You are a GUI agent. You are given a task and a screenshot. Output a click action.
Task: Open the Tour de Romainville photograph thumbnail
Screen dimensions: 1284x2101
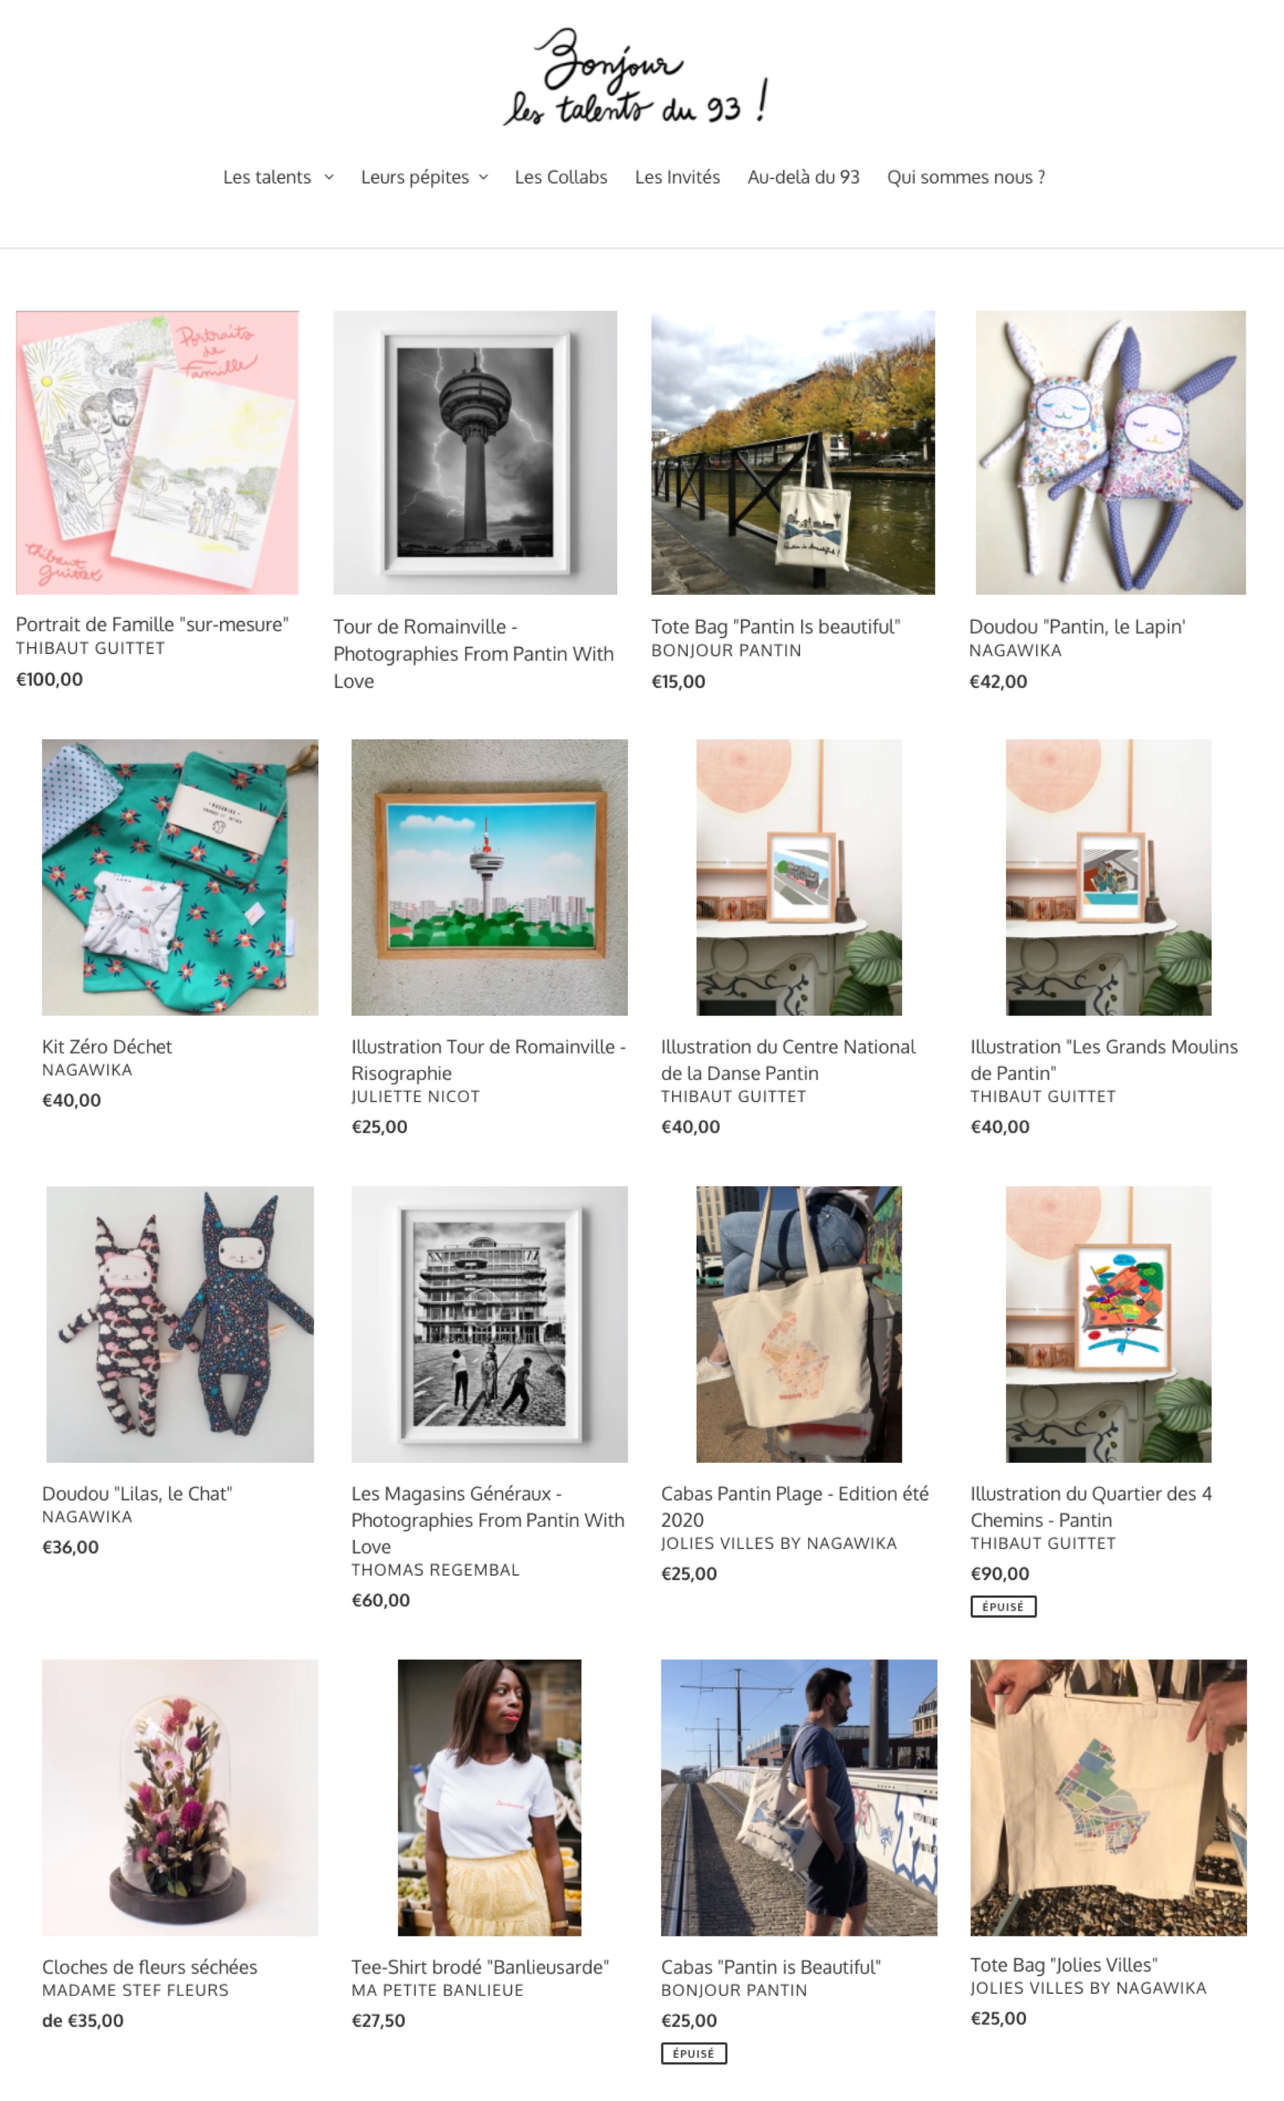click(x=475, y=452)
